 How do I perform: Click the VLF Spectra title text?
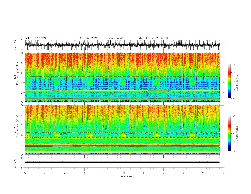coord(36,38)
